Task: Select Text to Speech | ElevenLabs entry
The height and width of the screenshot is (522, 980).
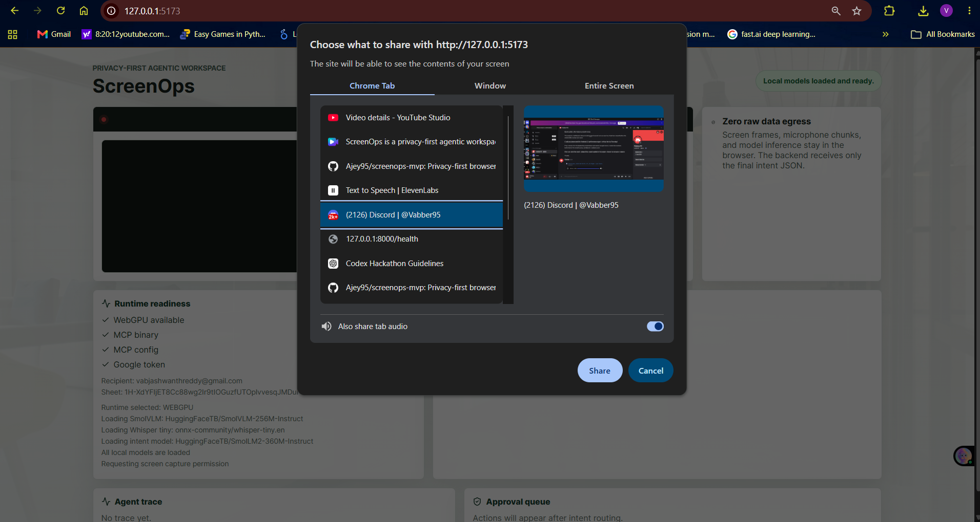Action: pos(411,190)
